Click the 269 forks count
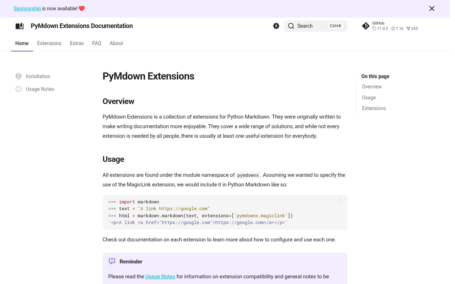The width and height of the screenshot is (455, 284). [x=412, y=28]
